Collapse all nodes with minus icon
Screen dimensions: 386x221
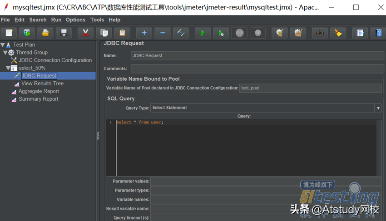point(163,33)
